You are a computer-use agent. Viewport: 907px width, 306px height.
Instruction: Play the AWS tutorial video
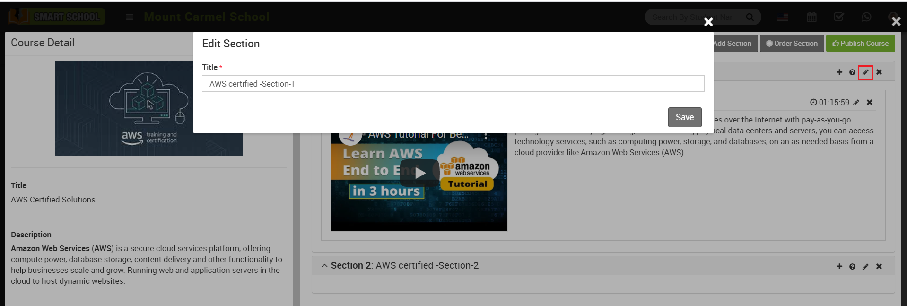[x=419, y=173]
